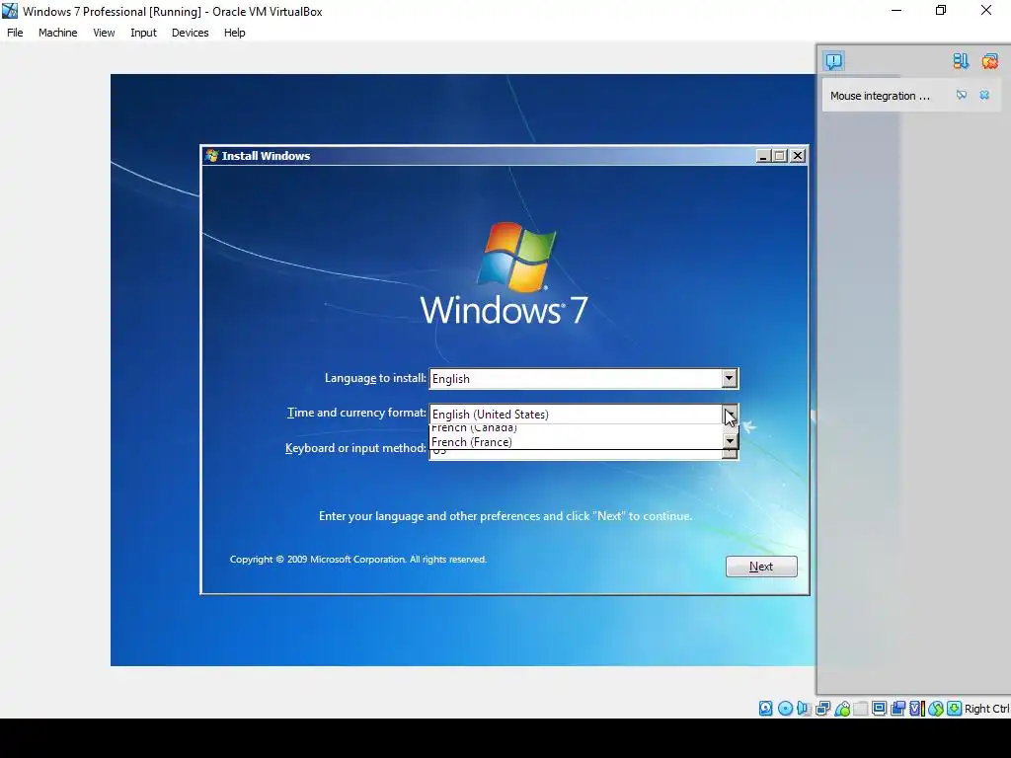Image resolution: width=1011 pixels, height=758 pixels.
Task: Click the optical drive status icon
Action: (x=785, y=709)
